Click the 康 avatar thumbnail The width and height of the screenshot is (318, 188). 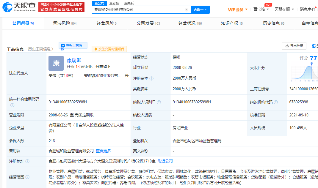coord(56,63)
